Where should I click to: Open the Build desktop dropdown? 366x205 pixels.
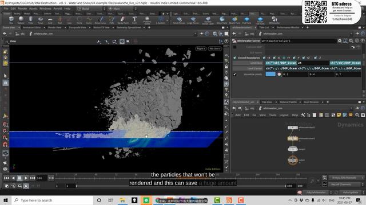pyautogui.click(x=91, y=9)
